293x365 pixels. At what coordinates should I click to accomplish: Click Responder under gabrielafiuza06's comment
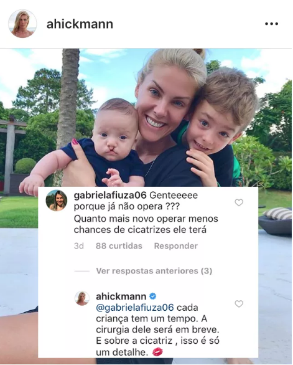pyautogui.click(x=176, y=246)
